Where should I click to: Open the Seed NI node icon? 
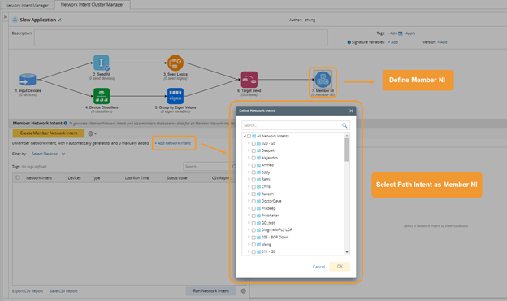[102, 63]
